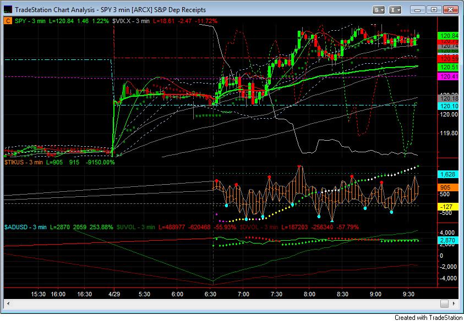Click the gray 120.18 price marker
464x321 pixels.
(x=447, y=98)
